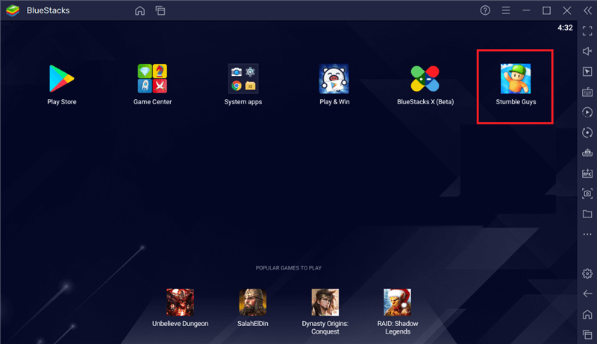Open recent apps icon in sidebar bottom

point(587,334)
